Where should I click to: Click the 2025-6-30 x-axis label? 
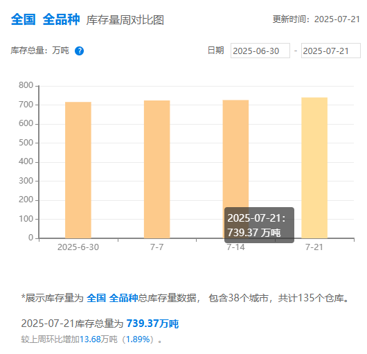pyautogui.click(x=78, y=247)
